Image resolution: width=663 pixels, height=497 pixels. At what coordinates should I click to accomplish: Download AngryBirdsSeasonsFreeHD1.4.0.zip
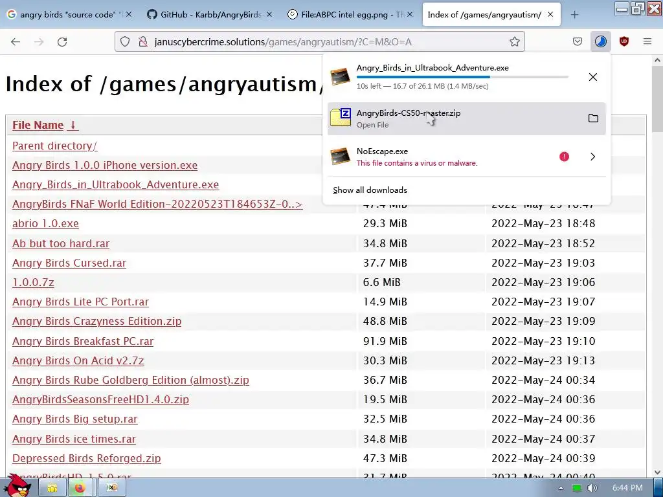(100, 400)
